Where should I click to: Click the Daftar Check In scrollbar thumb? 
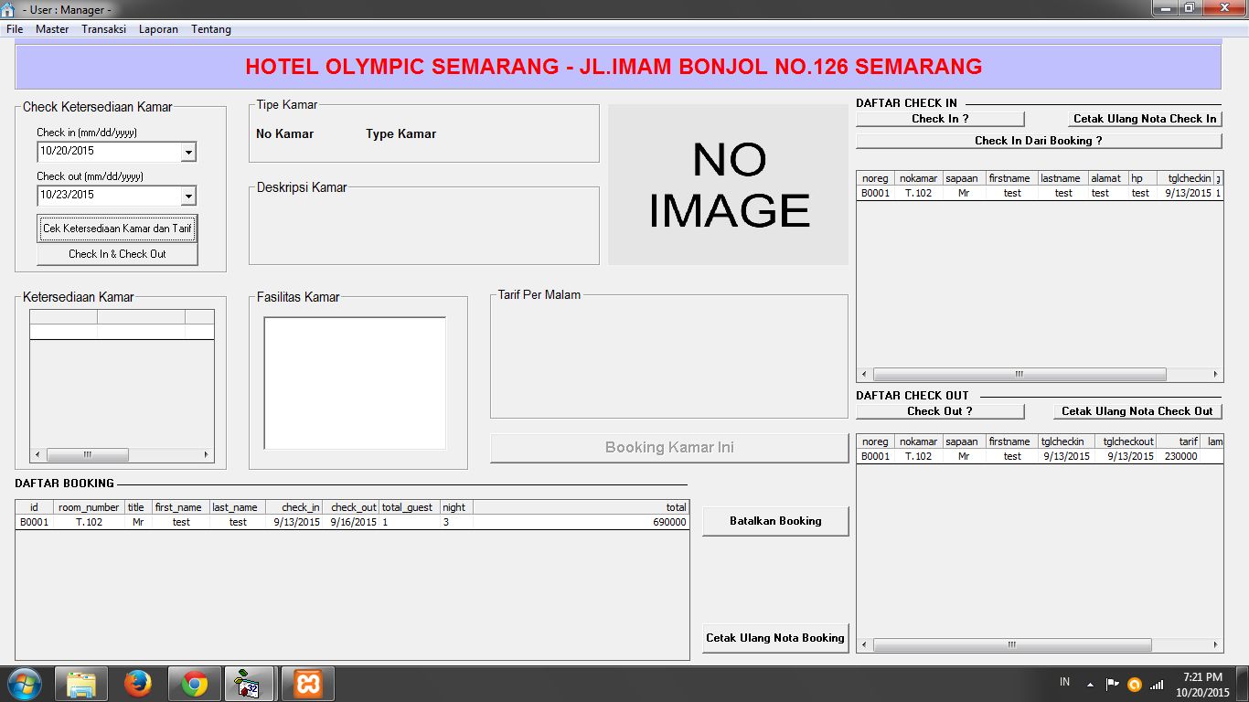point(1019,375)
